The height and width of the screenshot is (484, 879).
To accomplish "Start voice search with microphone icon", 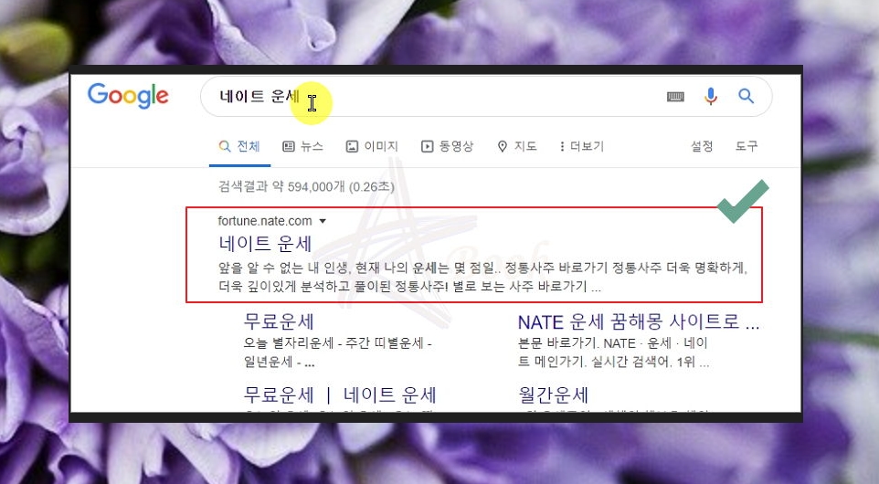I will point(710,97).
